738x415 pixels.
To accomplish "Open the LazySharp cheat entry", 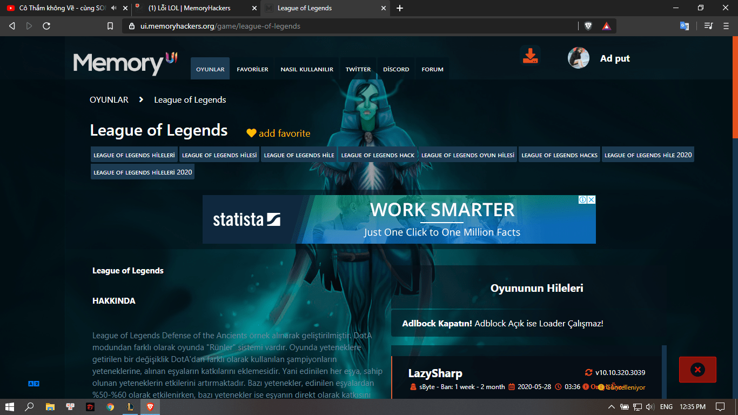I will [435, 373].
